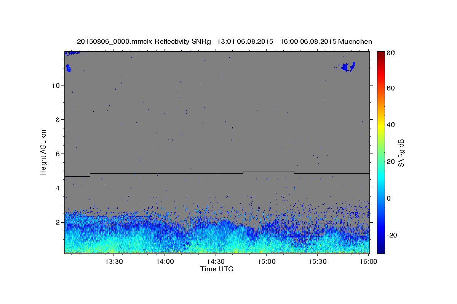Viewport: 457px width, 304px height.
Task: Click the colorbar value 0
Action: [x=389, y=198]
